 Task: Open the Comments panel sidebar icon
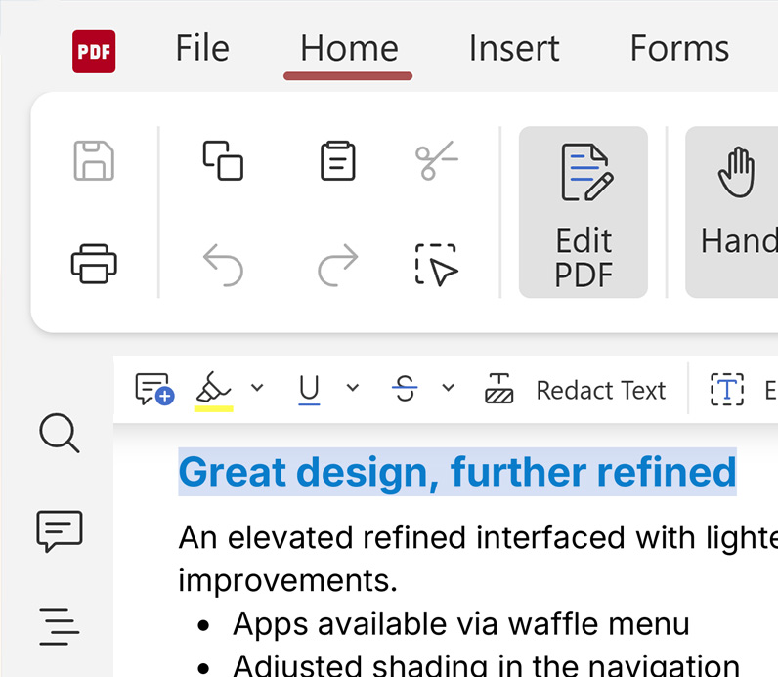tap(60, 531)
